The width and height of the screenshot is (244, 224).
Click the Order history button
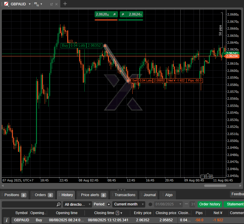pyautogui.click(x=210, y=204)
